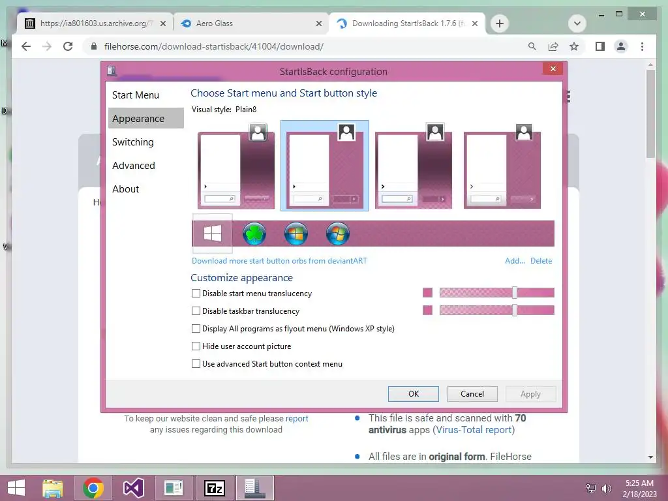This screenshot has width=668, height=501.
Task: Pick the Windows 7 style start orb
Action: (296, 234)
